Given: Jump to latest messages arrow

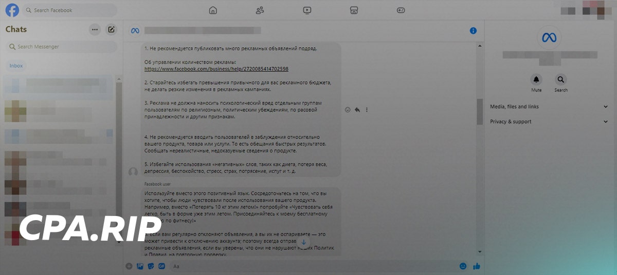Looking at the screenshot, I should click(303, 242).
